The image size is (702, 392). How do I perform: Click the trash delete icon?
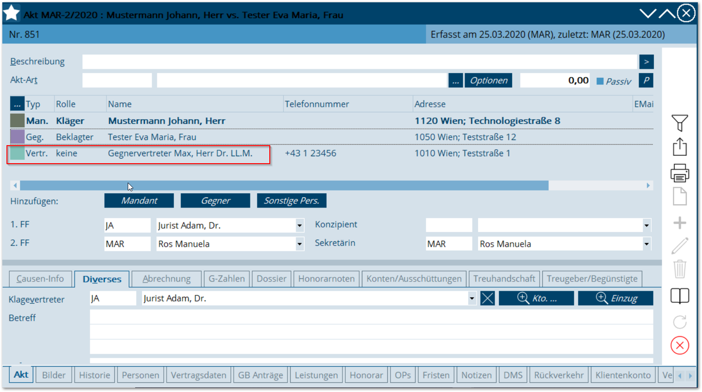point(680,269)
